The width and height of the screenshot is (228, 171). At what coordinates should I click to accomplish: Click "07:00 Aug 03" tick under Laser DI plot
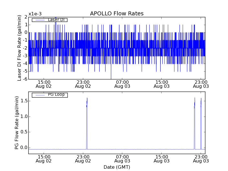(122, 84)
